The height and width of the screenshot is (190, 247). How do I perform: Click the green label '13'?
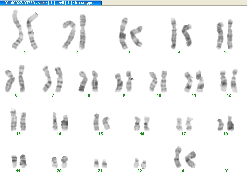19,134
